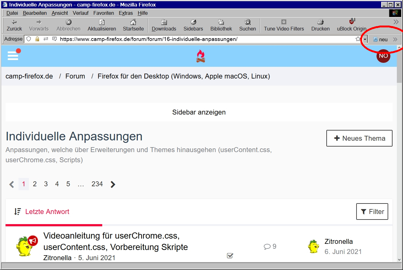The height and width of the screenshot is (270, 403).
Task: Go to next page arrow in pagination
Action: [x=113, y=184]
